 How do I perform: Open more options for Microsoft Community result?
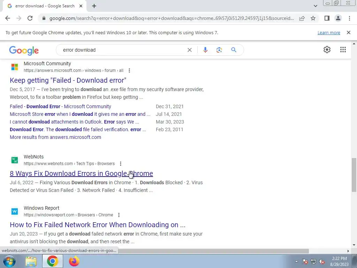click(129, 70)
